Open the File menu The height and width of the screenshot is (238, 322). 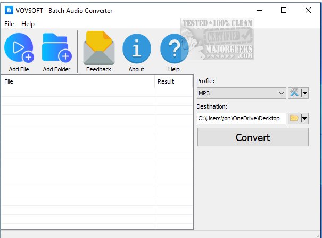coord(9,24)
